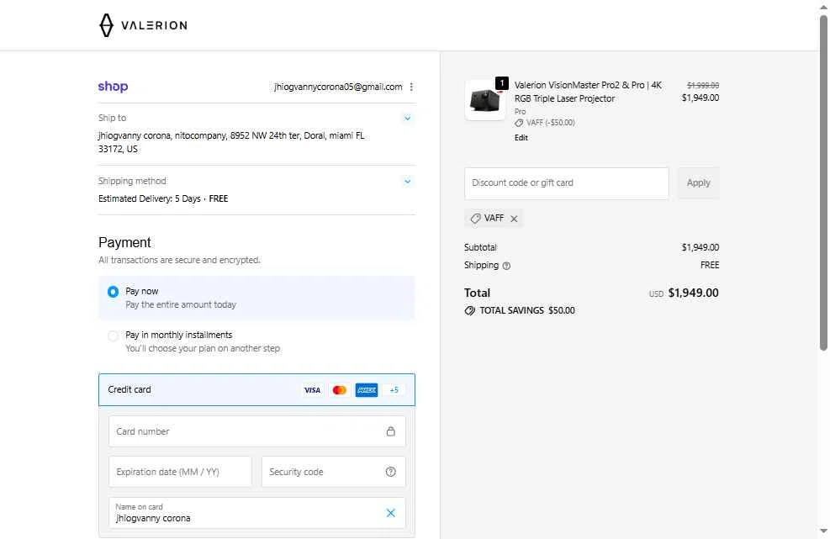Edit the VisionMaster projector cart item
The image size is (830, 539).
click(521, 138)
